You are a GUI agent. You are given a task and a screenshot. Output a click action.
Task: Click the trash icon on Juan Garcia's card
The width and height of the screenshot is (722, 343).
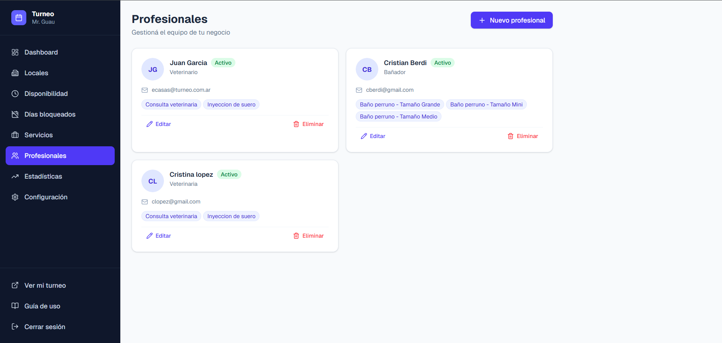296,124
